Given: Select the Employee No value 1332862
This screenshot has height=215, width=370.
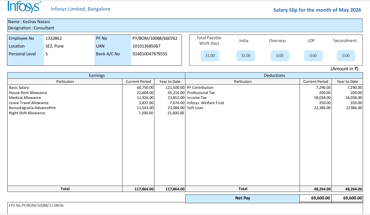Looking at the screenshot, I should 54,38.
